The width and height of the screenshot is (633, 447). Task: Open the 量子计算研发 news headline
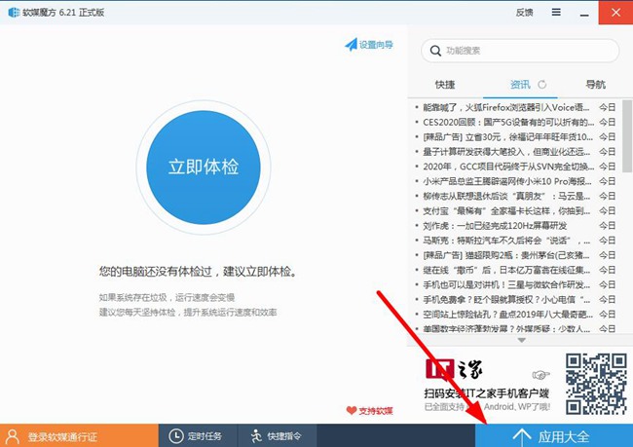506,152
